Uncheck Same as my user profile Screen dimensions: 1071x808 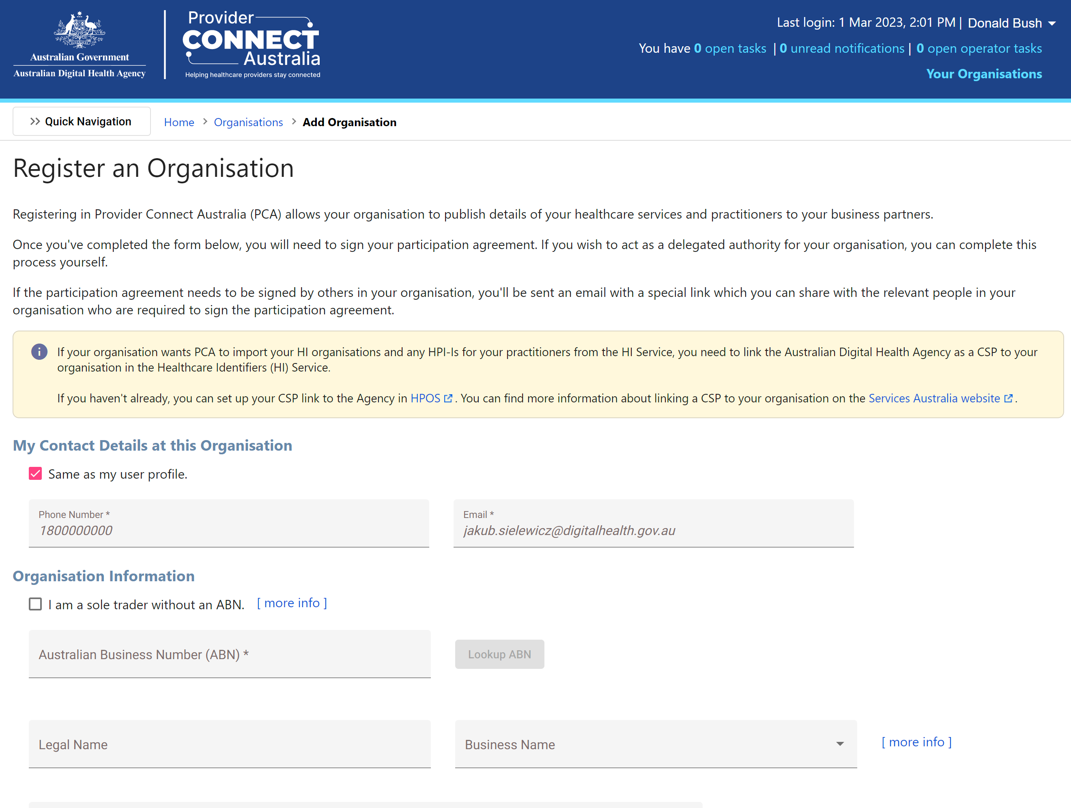pos(35,473)
